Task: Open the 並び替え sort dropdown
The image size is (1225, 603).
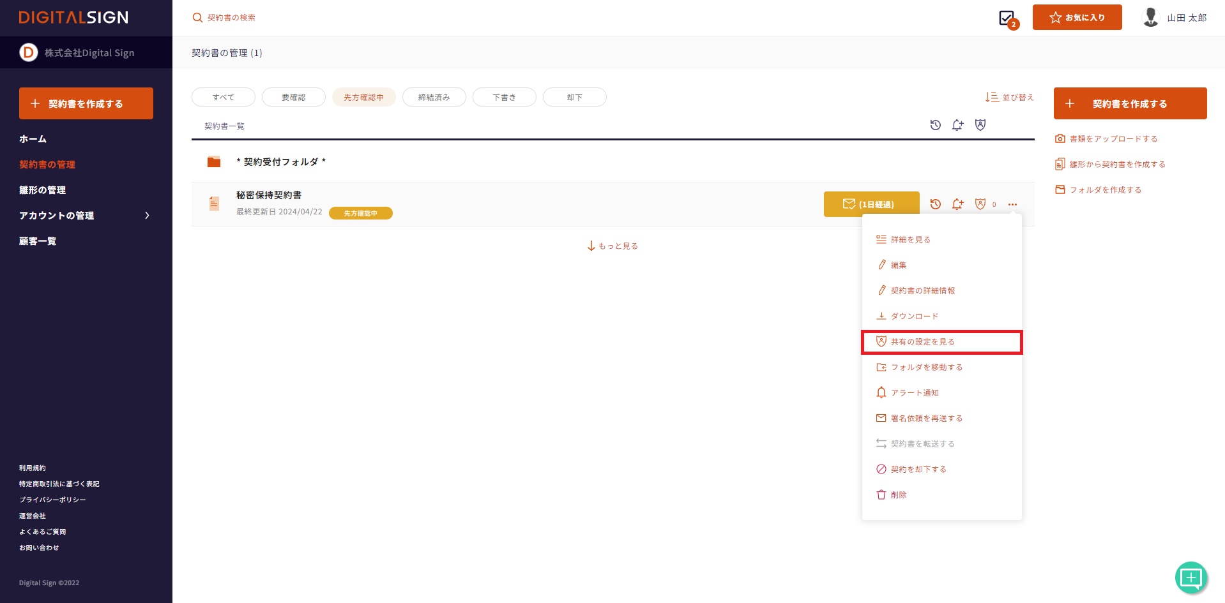Action: tap(1009, 97)
